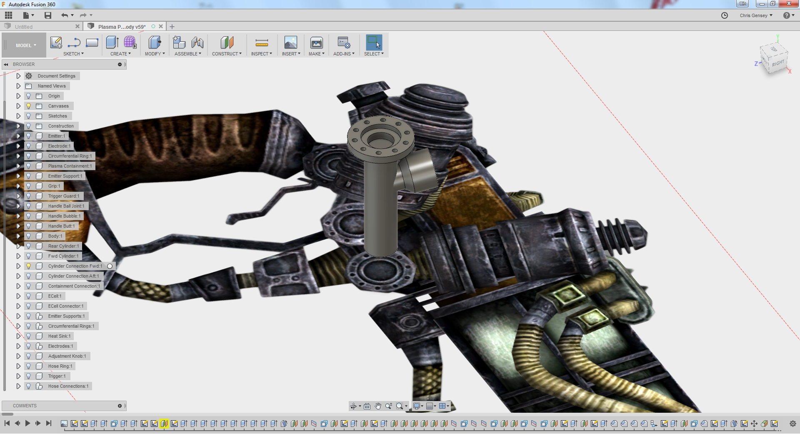Select the Extrude tool in Create
This screenshot has width=800, height=434.
[x=112, y=43]
